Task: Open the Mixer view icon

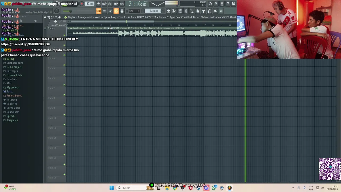Action: point(186,11)
